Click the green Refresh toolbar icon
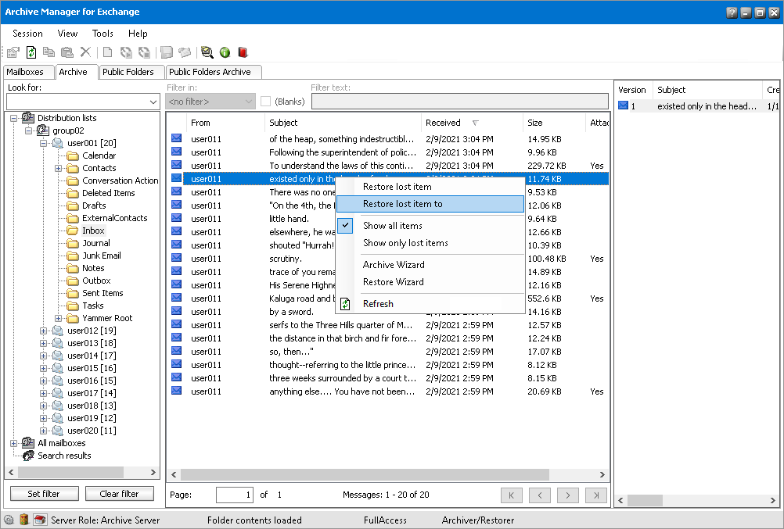784x529 pixels. pos(31,52)
